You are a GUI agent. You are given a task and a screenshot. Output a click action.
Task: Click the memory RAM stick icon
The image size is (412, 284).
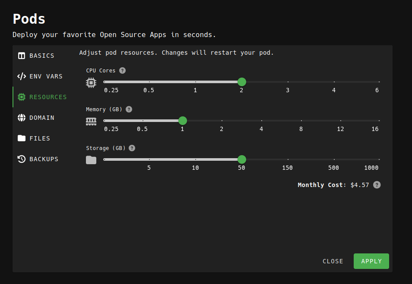pyautogui.click(x=91, y=121)
